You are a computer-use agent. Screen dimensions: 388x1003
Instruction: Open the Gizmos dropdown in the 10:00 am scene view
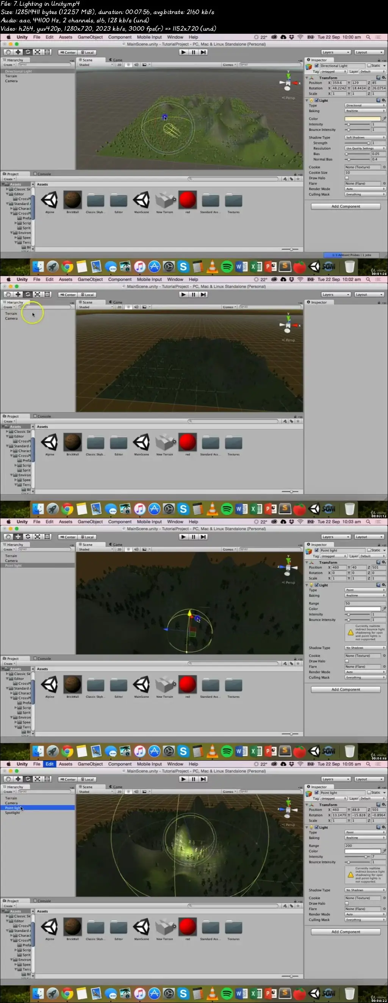point(229,64)
